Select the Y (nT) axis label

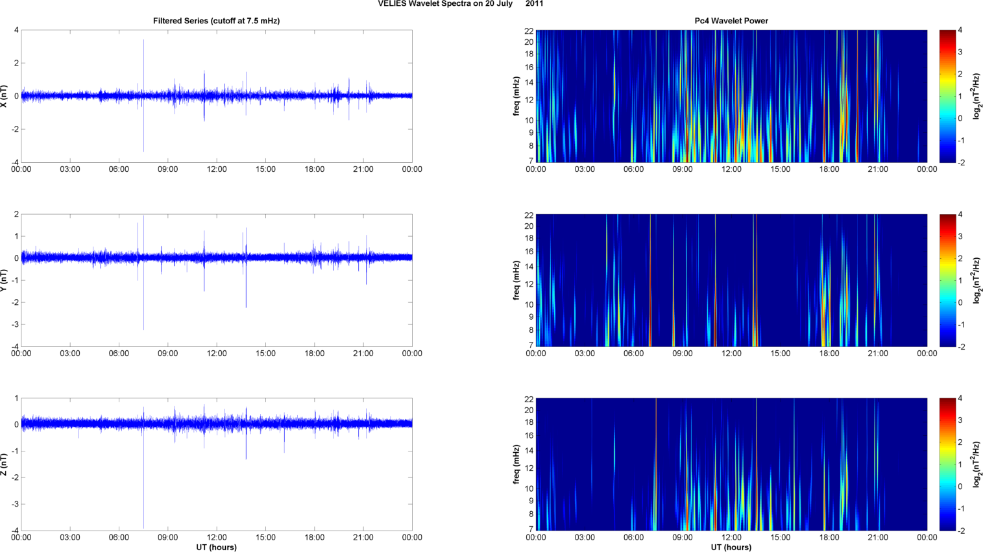(5, 280)
